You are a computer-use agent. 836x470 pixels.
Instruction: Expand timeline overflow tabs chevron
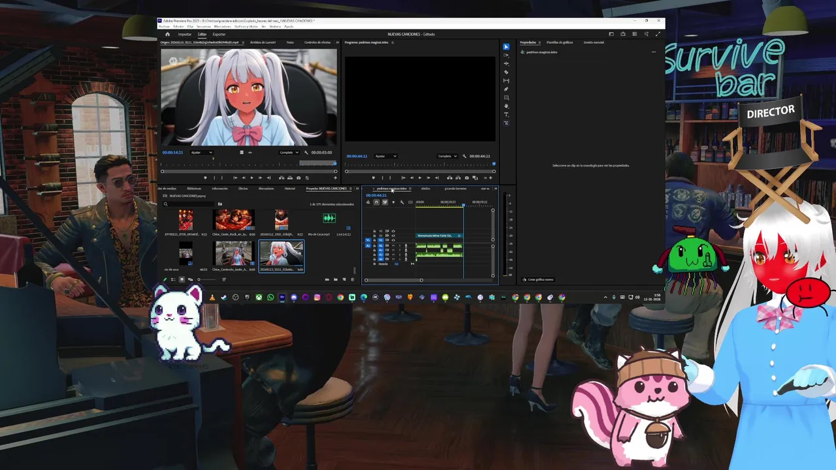[496, 189]
